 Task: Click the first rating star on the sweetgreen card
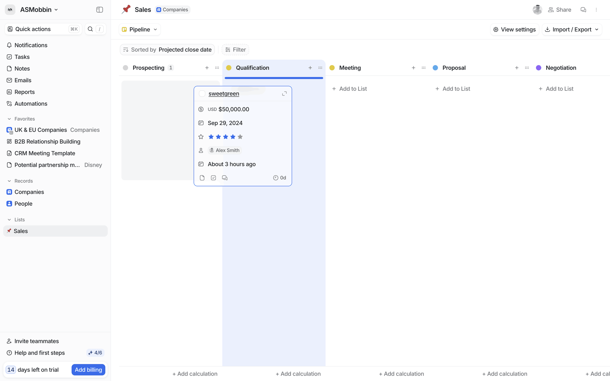click(211, 137)
